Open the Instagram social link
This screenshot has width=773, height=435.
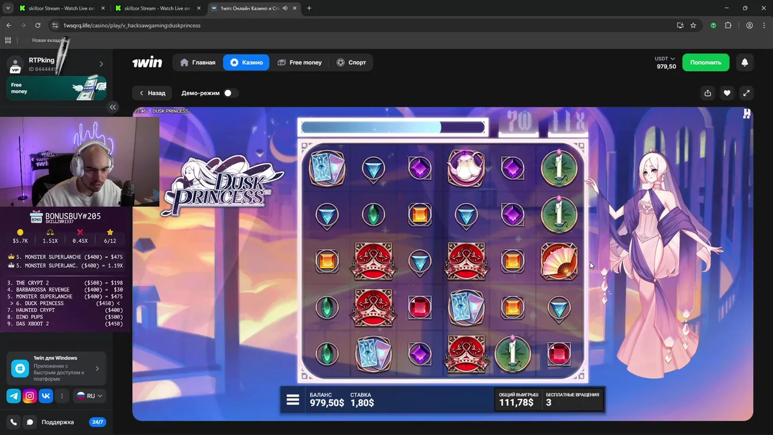(30, 396)
